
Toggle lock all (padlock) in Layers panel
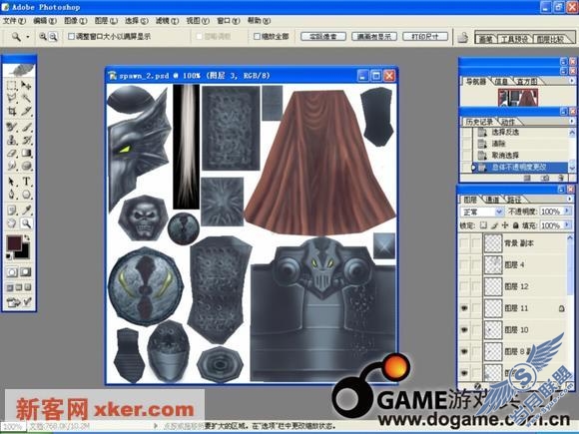[516, 225]
